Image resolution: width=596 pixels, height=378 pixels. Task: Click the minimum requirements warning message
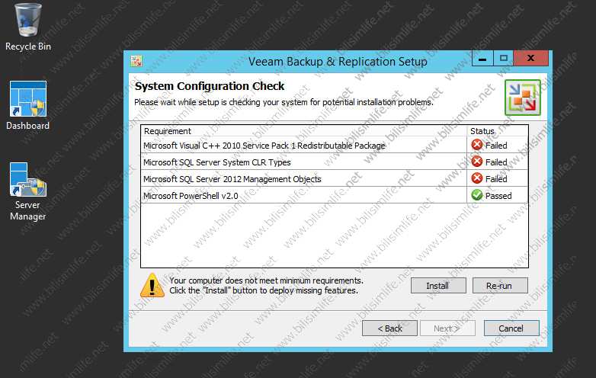[x=266, y=285]
